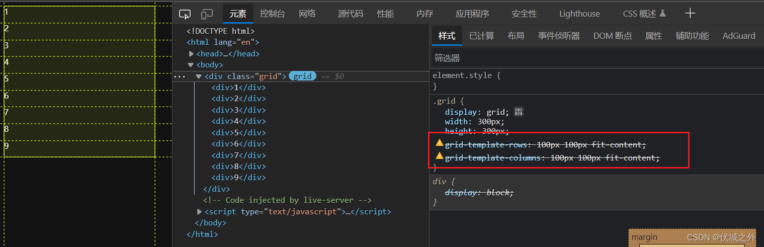Open the 应用程序 tab
764x247 pixels.
(x=472, y=14)
